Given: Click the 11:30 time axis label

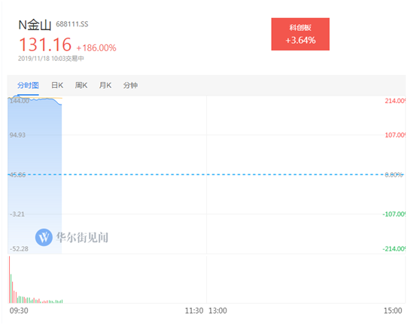Looking at the screenshot, I should click(x=194, y=311).
